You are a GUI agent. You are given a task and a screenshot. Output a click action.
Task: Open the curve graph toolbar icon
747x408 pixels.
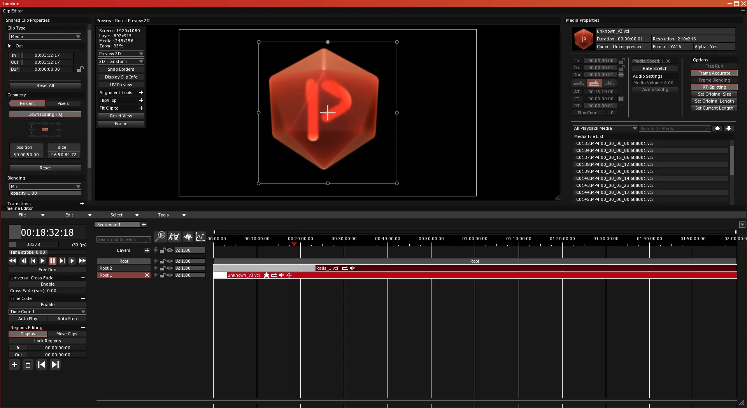click(200, 236)
